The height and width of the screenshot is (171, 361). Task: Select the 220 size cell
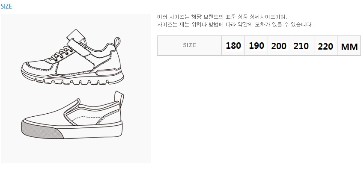(x=325, y=46)
